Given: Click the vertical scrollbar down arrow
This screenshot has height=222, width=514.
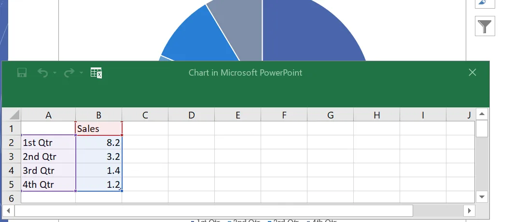Looking at the screenshot, I should pyautogui.click(x=482, y=197).
